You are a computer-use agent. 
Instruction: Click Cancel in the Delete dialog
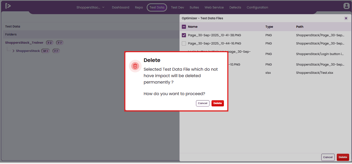(202, 103)
